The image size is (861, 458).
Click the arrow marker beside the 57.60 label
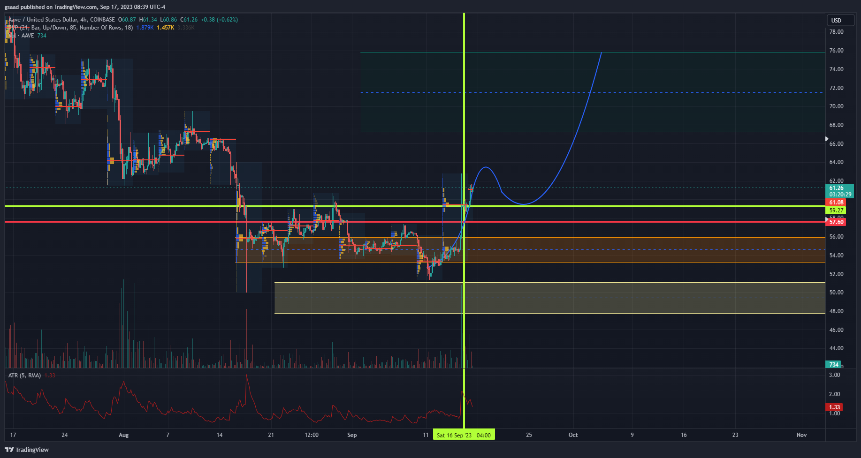point(827,219)
